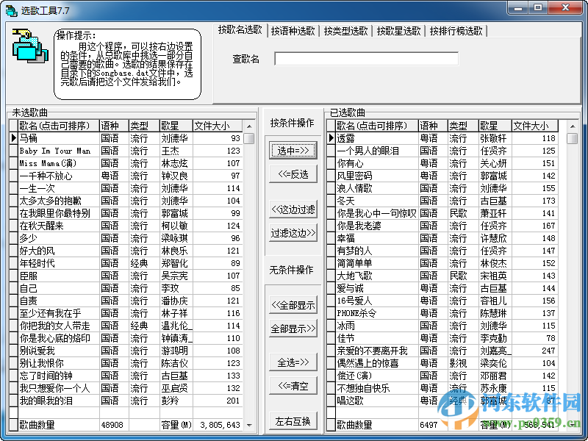Click 歌星 column header in unselected list
The height and width of the screenshot is (441, 588).
point(176,126)
